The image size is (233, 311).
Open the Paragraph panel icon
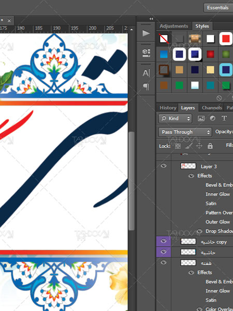(x=146, y=87)
